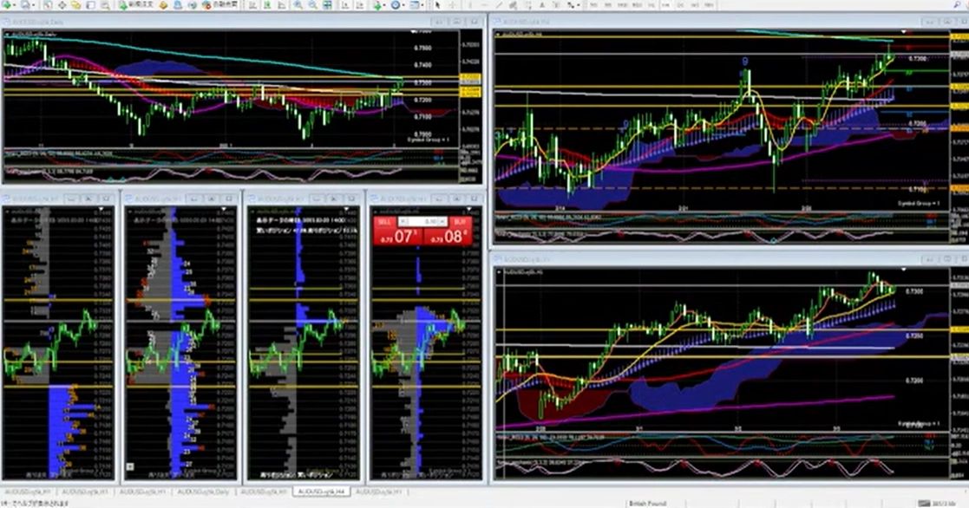The image size is (969, 508).
Task: Select the arrow cursor tool
Action: click(437, 5)
